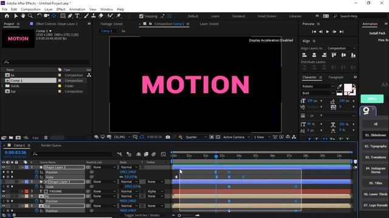Open the Active Camera dropdown
Screen dimensions: 389x218
pos(236,137)
